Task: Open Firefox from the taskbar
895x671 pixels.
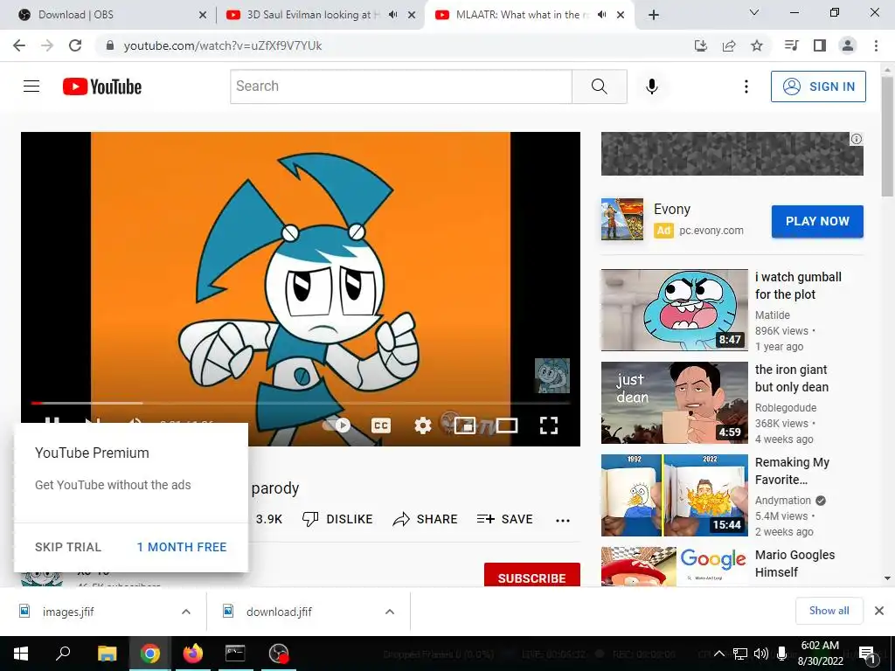Action: [193, 654]
